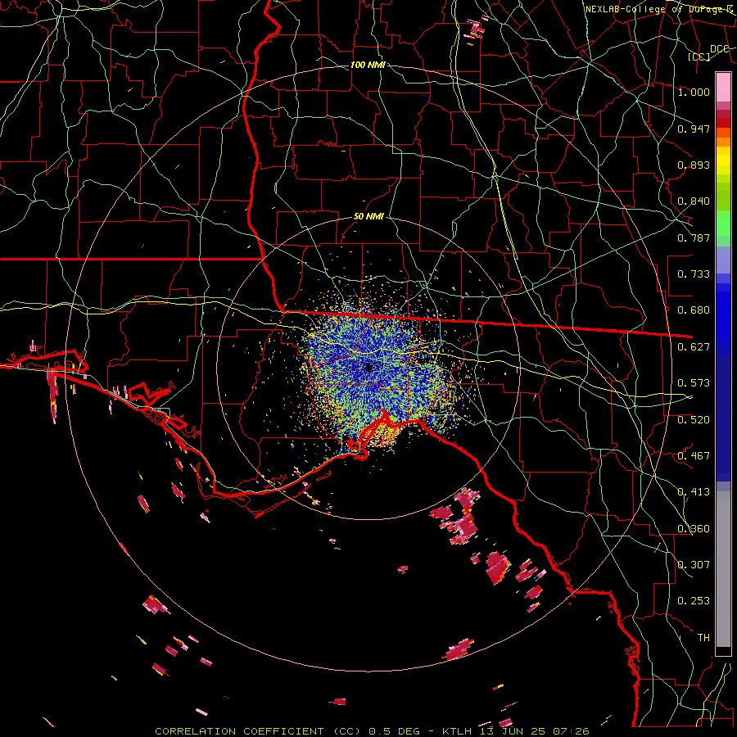Click the 0.467 scale value
This screenshot has height=737, width=737.
(694, 456)
